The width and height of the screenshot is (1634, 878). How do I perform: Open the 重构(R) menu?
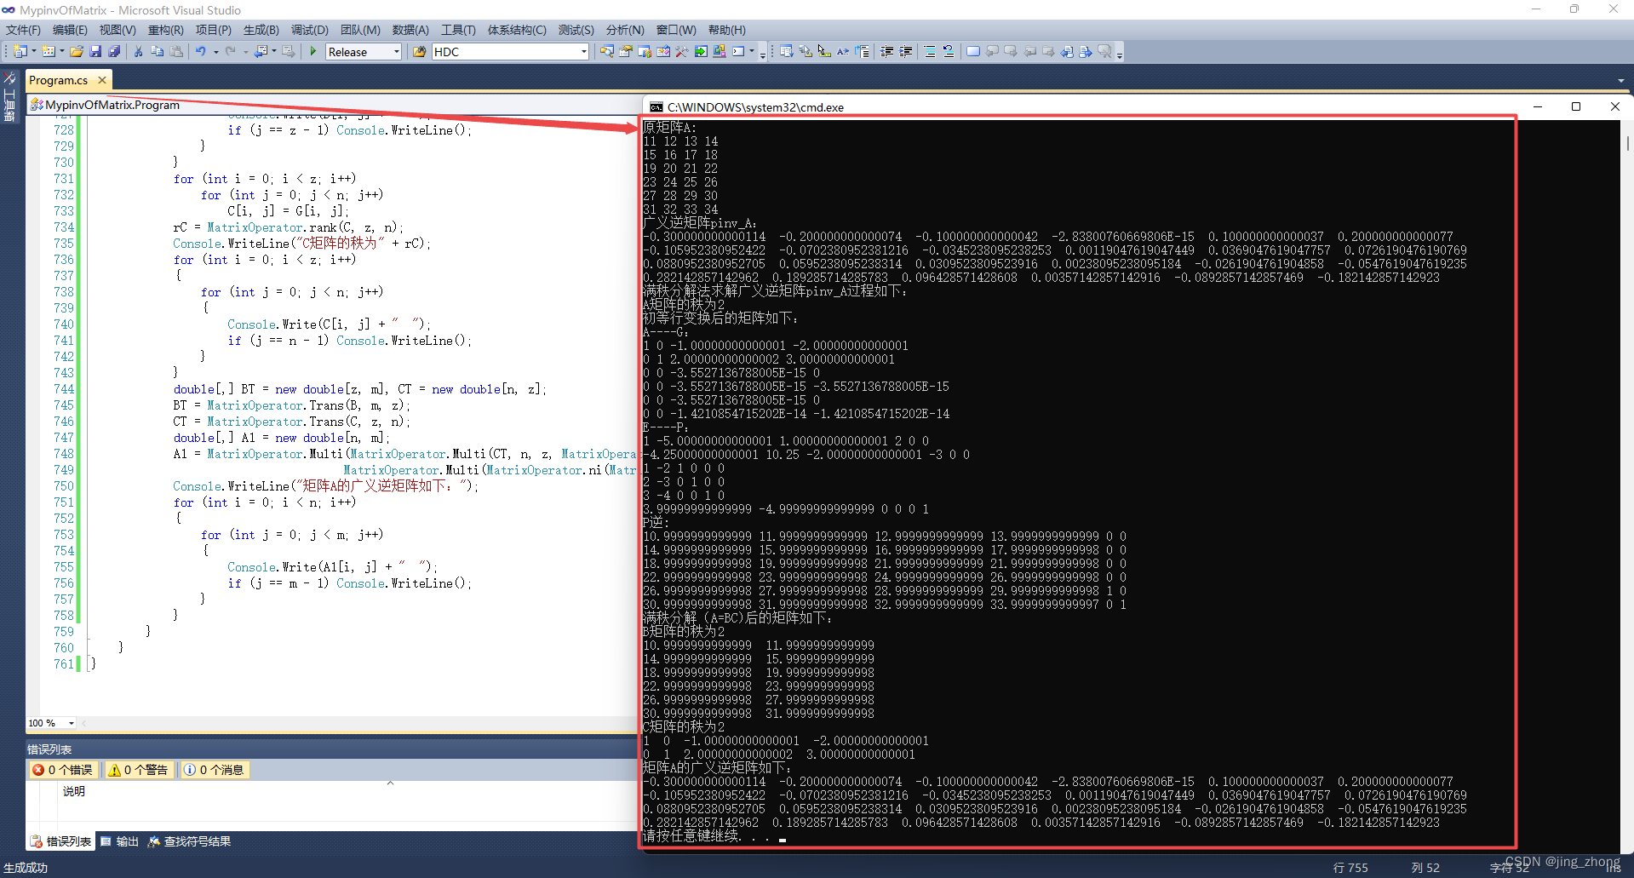pyautogui.click(x=166, y=30)
